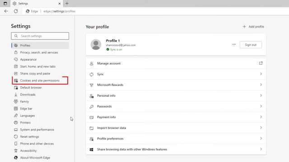The width and height of the screenshot is (289, 162).
Task: Click the Add profile button
Action: coord(253,27)
